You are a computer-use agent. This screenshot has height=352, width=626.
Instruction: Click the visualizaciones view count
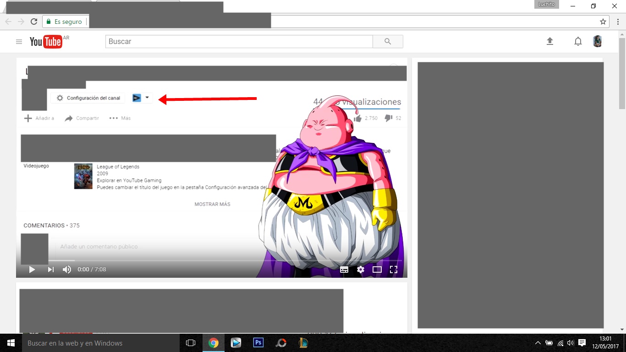click(x=357, y=102)
